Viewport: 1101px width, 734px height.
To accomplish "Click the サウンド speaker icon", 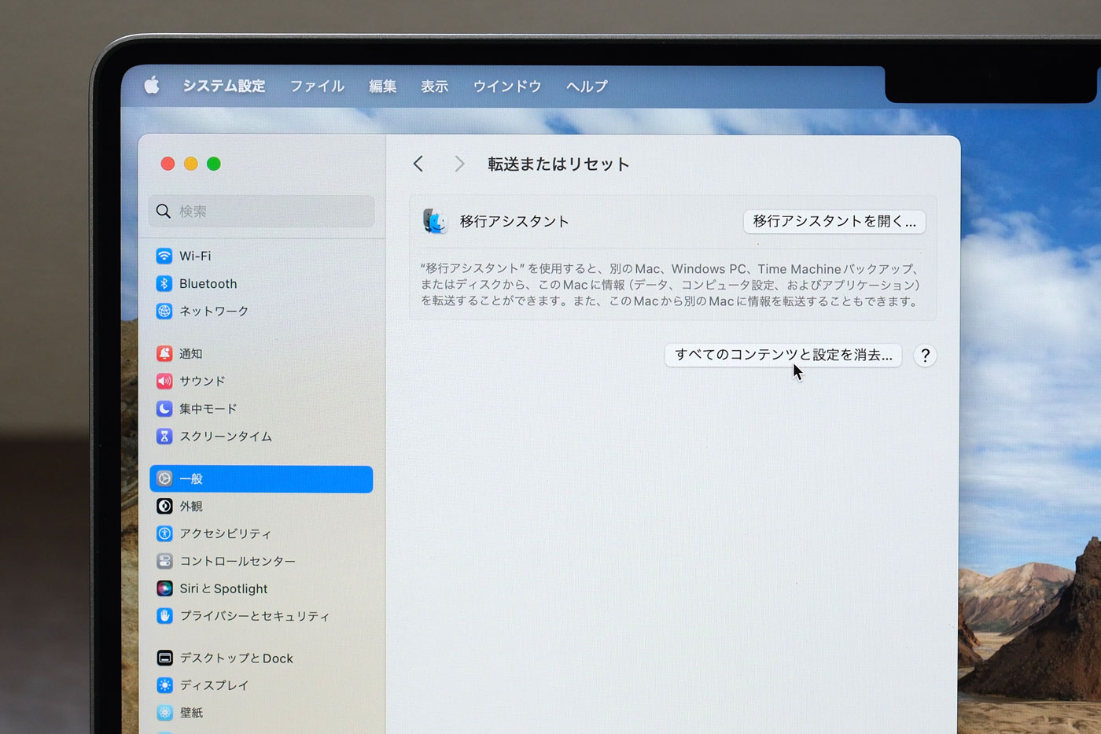I will click(164, 381).
